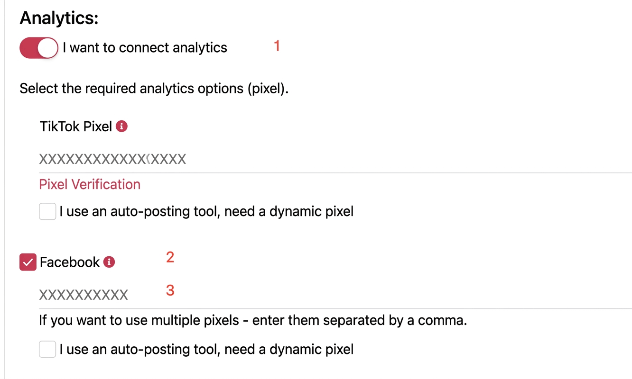This screenshot has width=632, height=379.
Task: Click the Facebook label text
Action: click(70, 262)
